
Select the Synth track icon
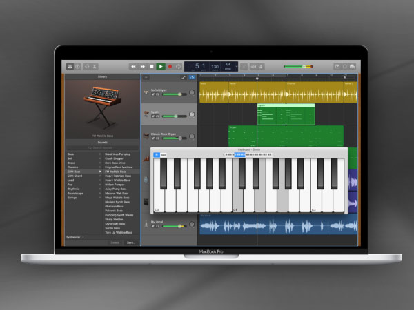tap(146, 114)
